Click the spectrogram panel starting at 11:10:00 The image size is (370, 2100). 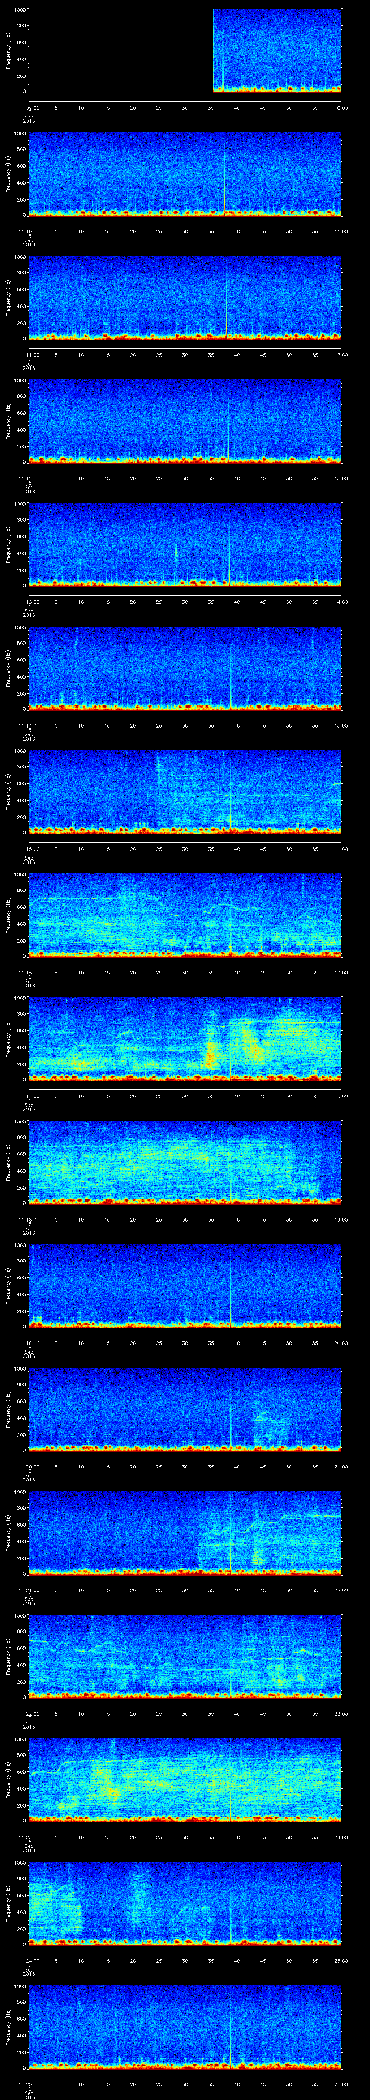tap(185, 174)
